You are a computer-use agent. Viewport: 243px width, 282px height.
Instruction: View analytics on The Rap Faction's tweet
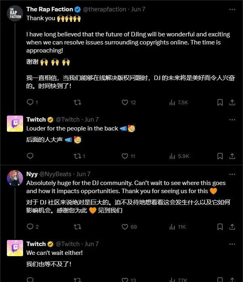(x=173, y=103)
